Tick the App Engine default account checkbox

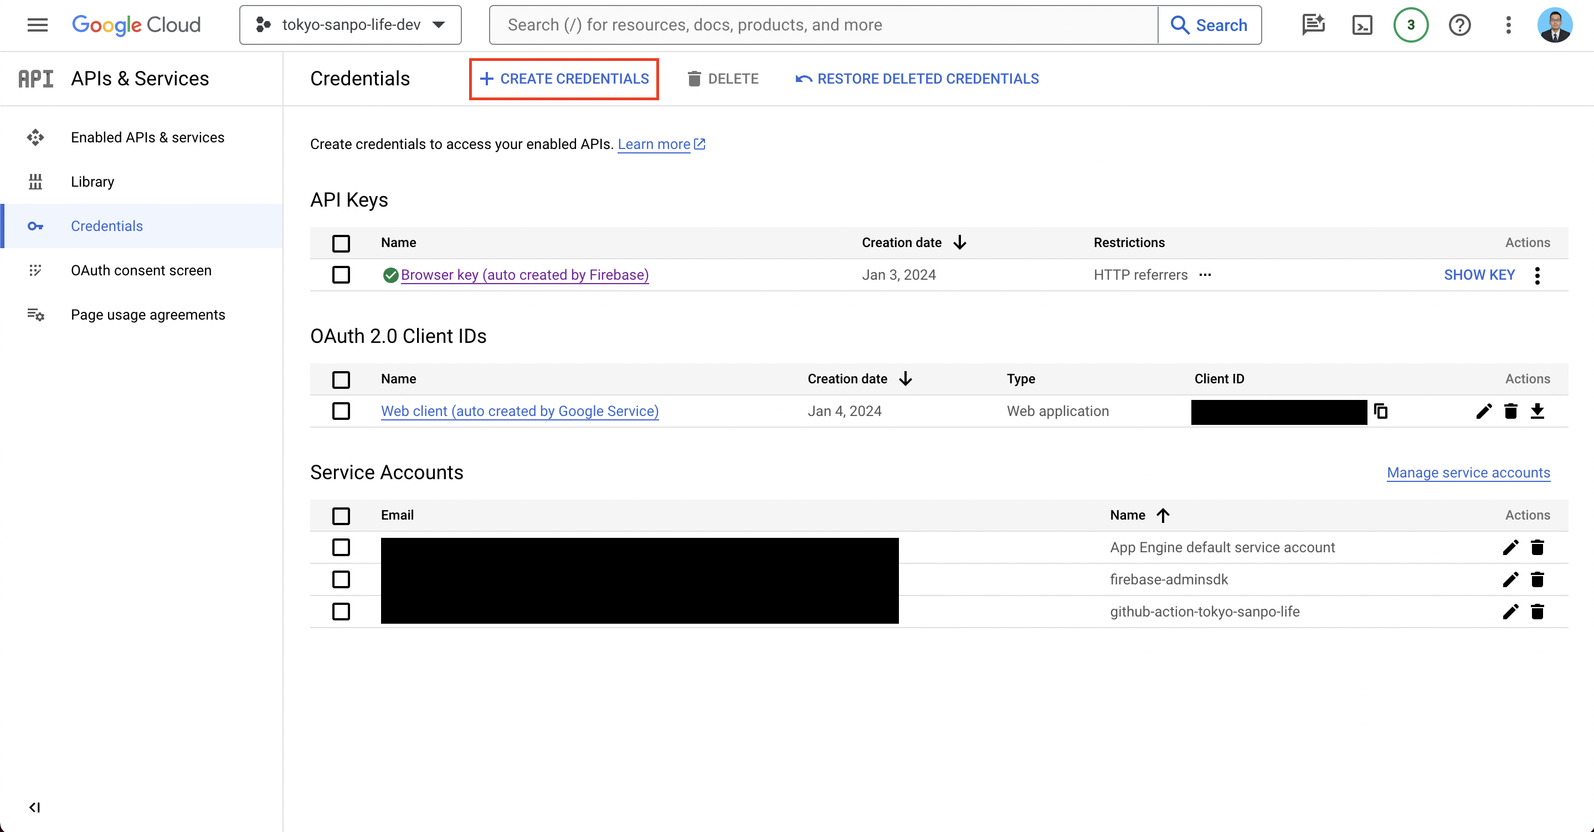341,547
